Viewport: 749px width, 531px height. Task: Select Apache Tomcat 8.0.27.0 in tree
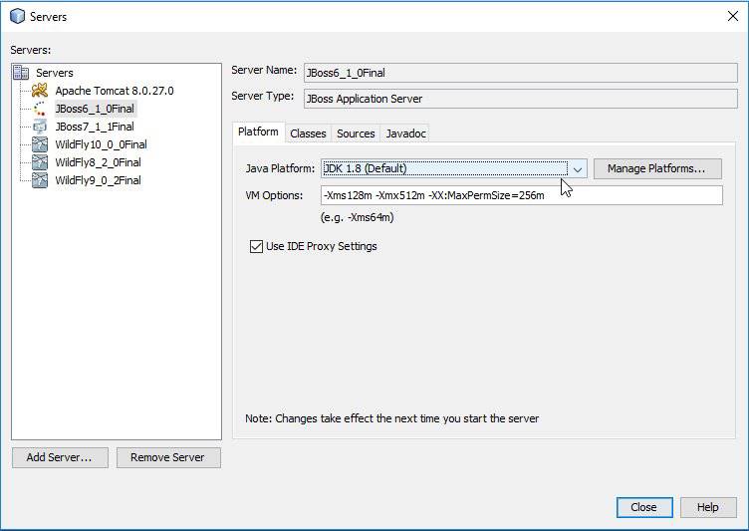(115, 91)
